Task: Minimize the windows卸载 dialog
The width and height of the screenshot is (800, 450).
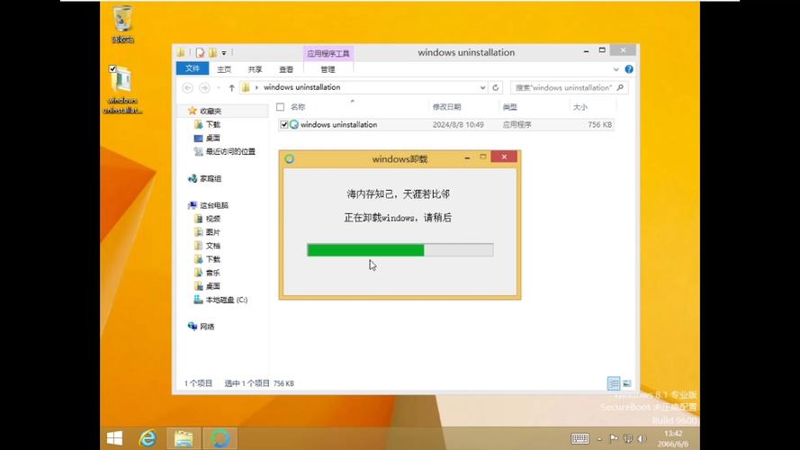Action: (x=467, y=158)
